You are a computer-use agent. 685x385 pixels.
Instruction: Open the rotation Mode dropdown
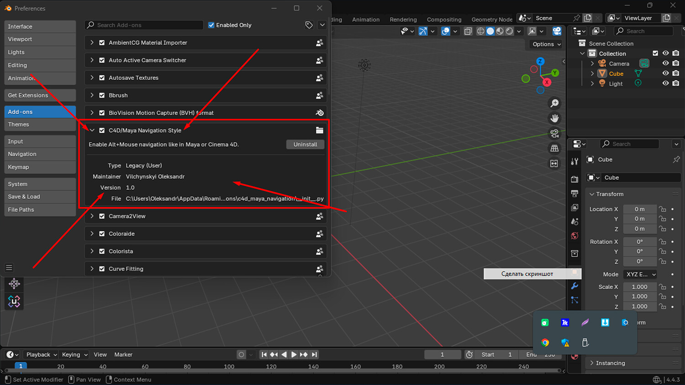click(x=641, y=274)
